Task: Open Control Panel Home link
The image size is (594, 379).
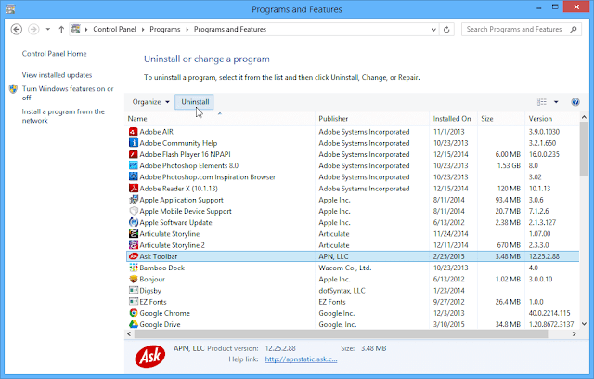Action: (x=54, y=54)
